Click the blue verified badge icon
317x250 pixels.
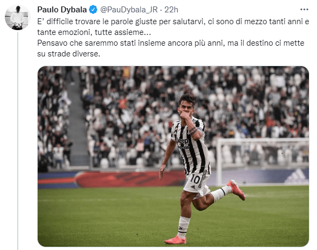(93, 10)
